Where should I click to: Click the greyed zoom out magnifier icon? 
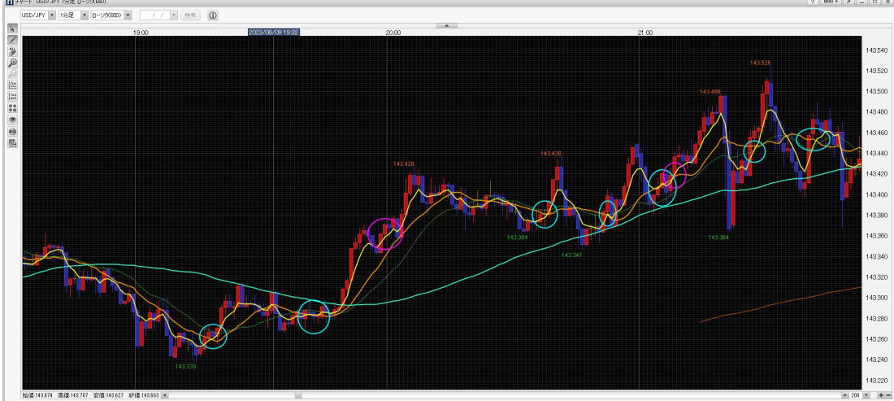[x=12, y=74]
